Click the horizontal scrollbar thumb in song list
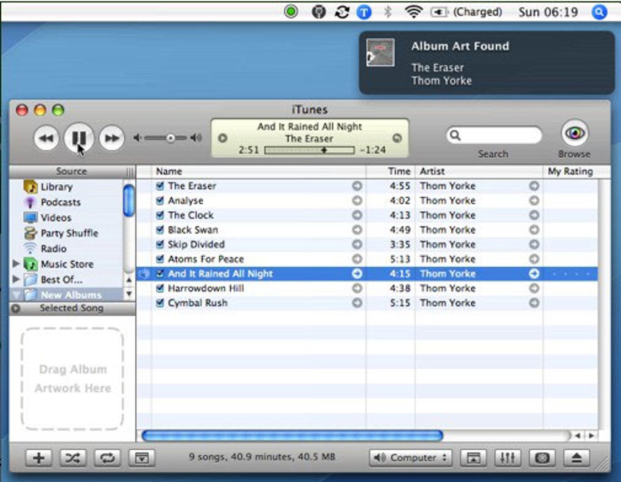This screenshot has height=482, width=621. (292, 436)
